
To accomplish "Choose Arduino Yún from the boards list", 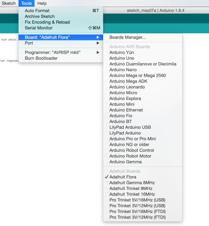I will pos(121,52).
